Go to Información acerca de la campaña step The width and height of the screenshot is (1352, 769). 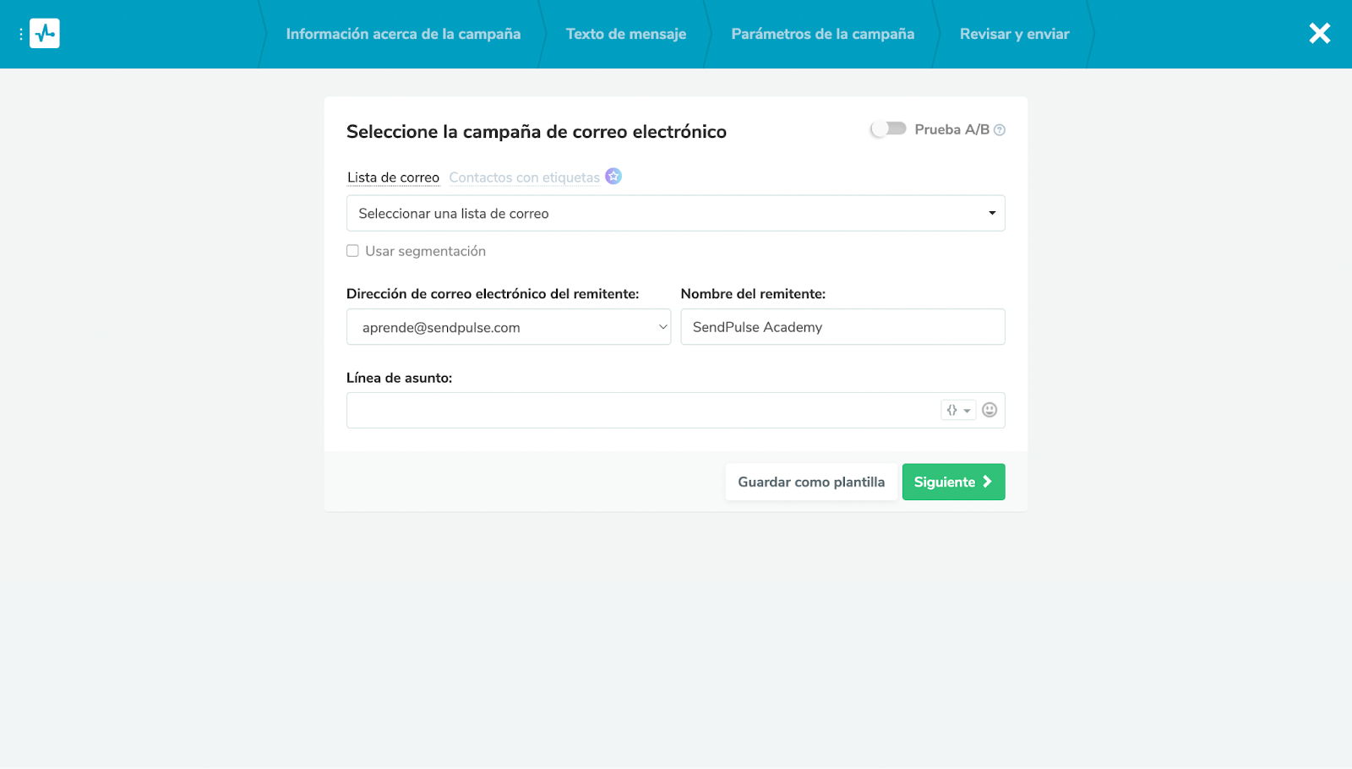(403, 34)
